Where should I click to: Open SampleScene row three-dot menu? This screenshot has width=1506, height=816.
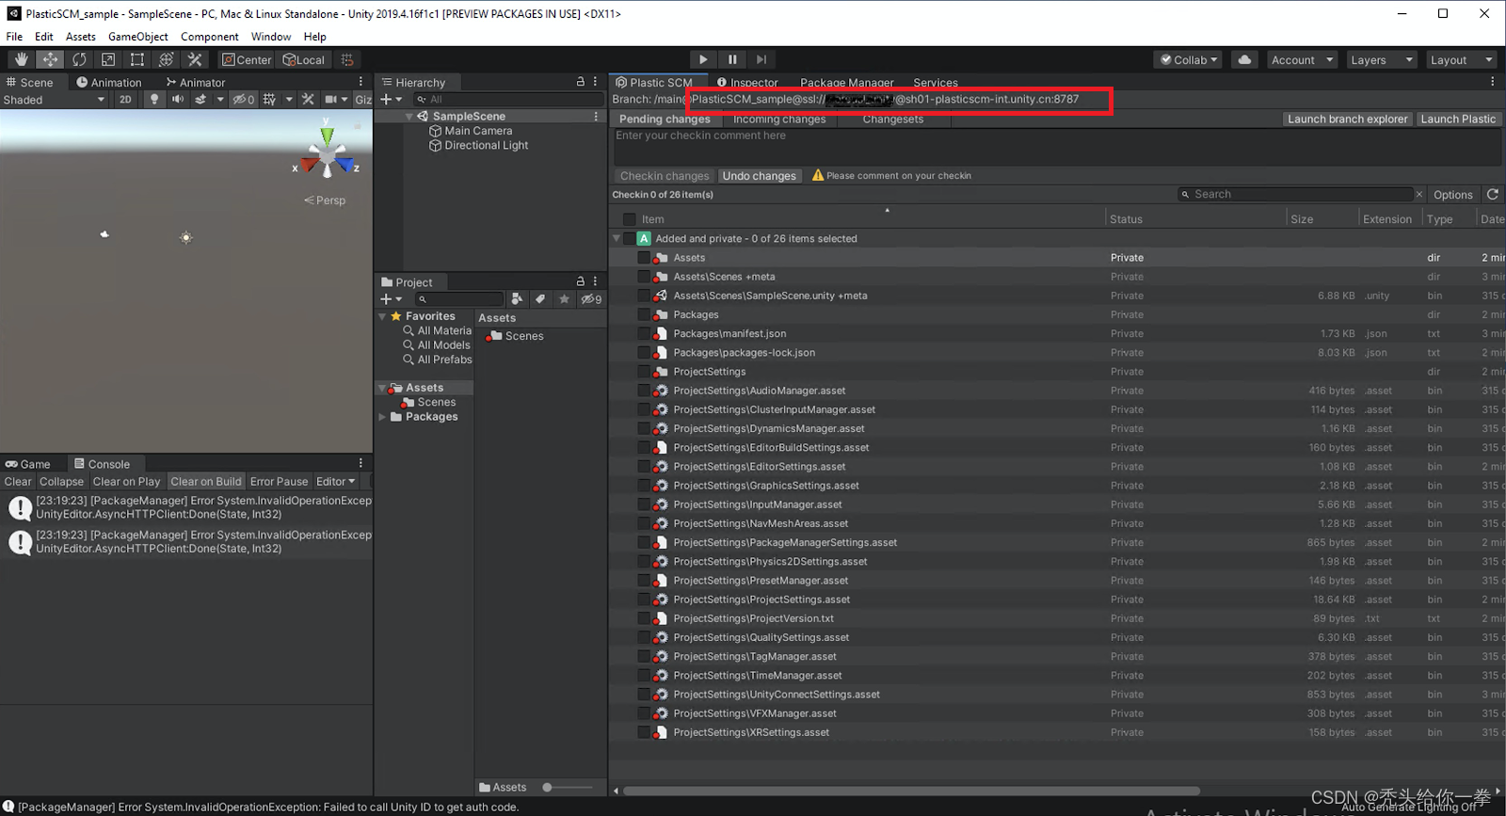(x=596, y=116)
